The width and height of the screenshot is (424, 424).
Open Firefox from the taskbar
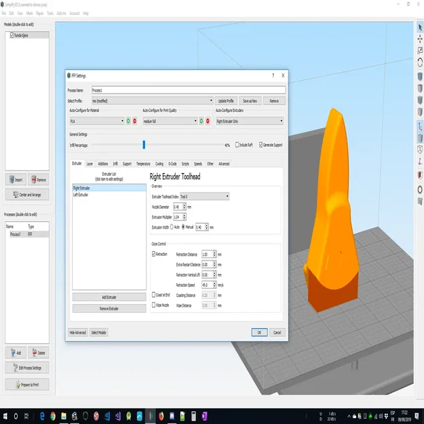coord(161,416)
